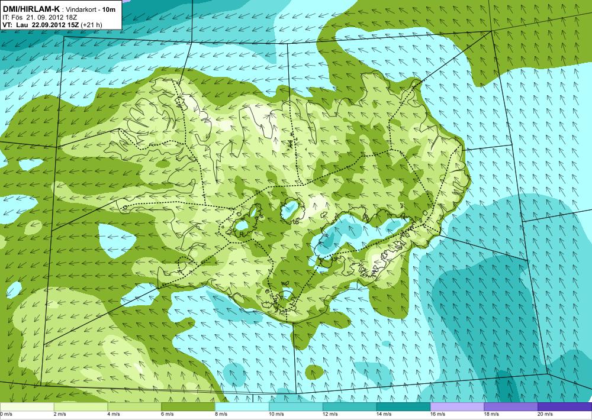Pick the lavender 16–18 m/s legend swatch
The image size is (592, 420).
(457, 407)
